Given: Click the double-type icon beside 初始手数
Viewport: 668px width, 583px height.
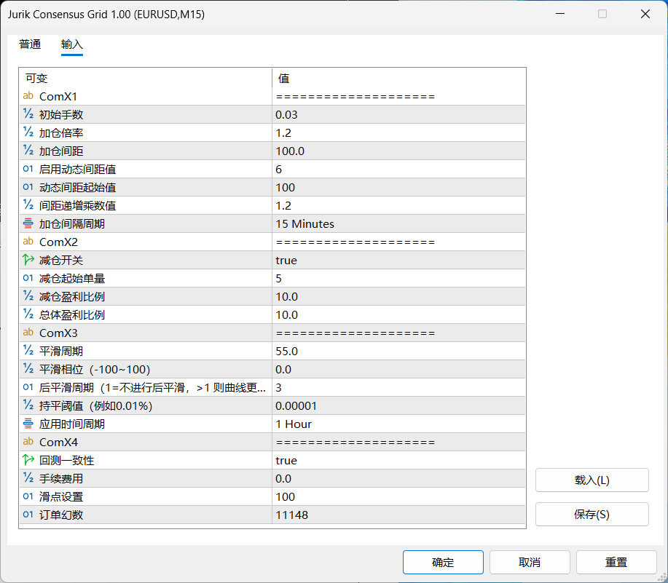Looking at the screenshot, I should [x=28, y=114].
